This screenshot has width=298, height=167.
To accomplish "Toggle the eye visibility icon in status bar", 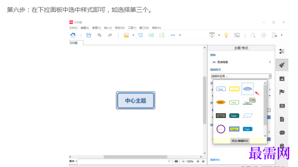I will [x=176, y=161].
